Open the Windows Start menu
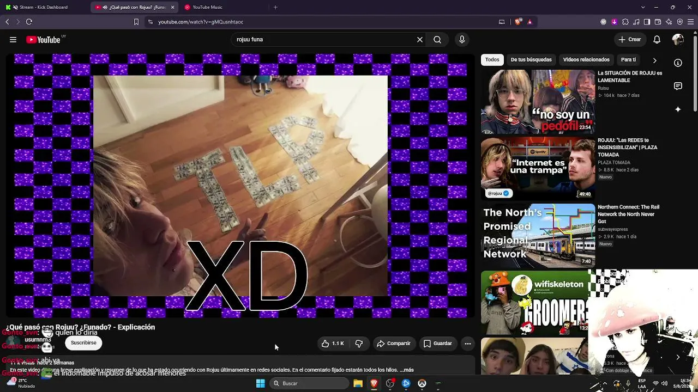Viewport: 698px width, 392px height. click(260, 383)
